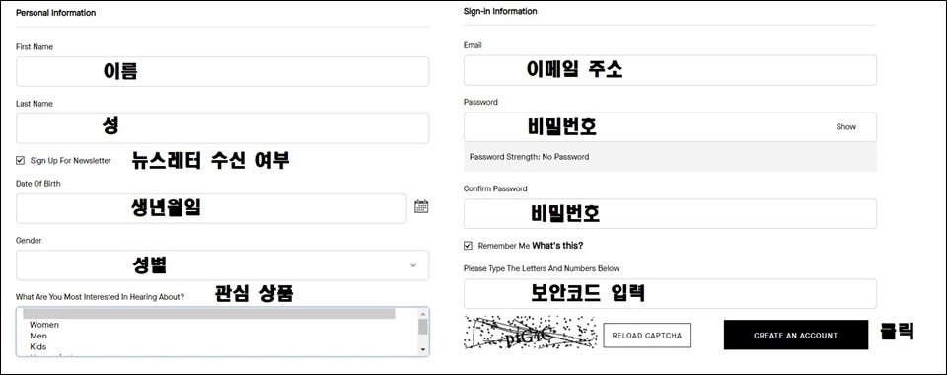The height and width of the screenshot is (375, 947).
Task: Focus the captcha letters and numbers field
Action: 670,293
